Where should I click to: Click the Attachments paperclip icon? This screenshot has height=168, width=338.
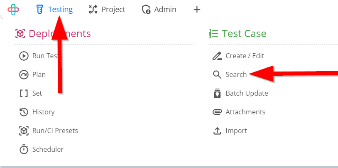(x=217, y=112)
